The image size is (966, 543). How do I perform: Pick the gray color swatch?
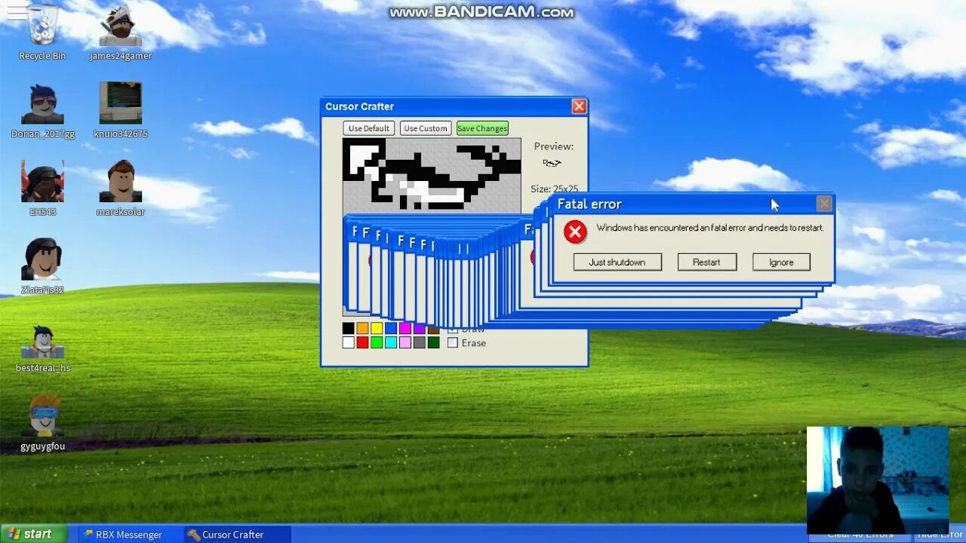click(420, 342)
